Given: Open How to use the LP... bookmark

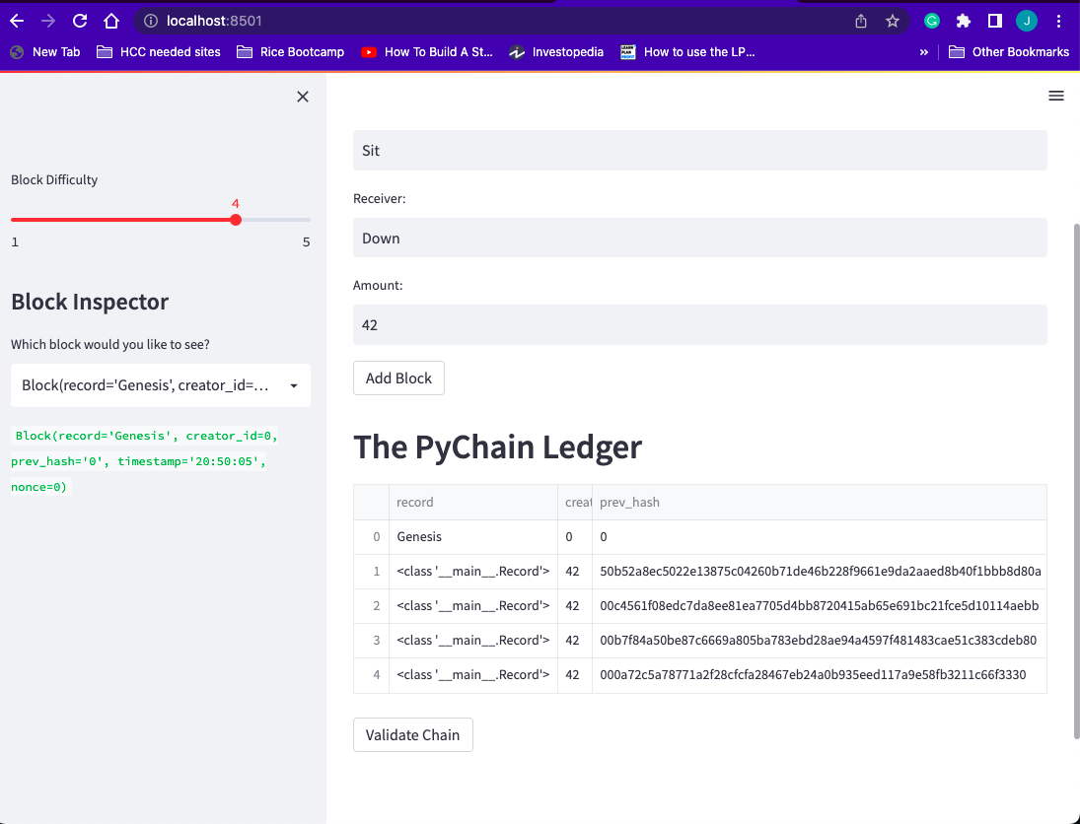Looking at the screenshot, I should click(687, 51).
